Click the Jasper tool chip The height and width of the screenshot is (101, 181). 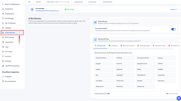[104, 69]
